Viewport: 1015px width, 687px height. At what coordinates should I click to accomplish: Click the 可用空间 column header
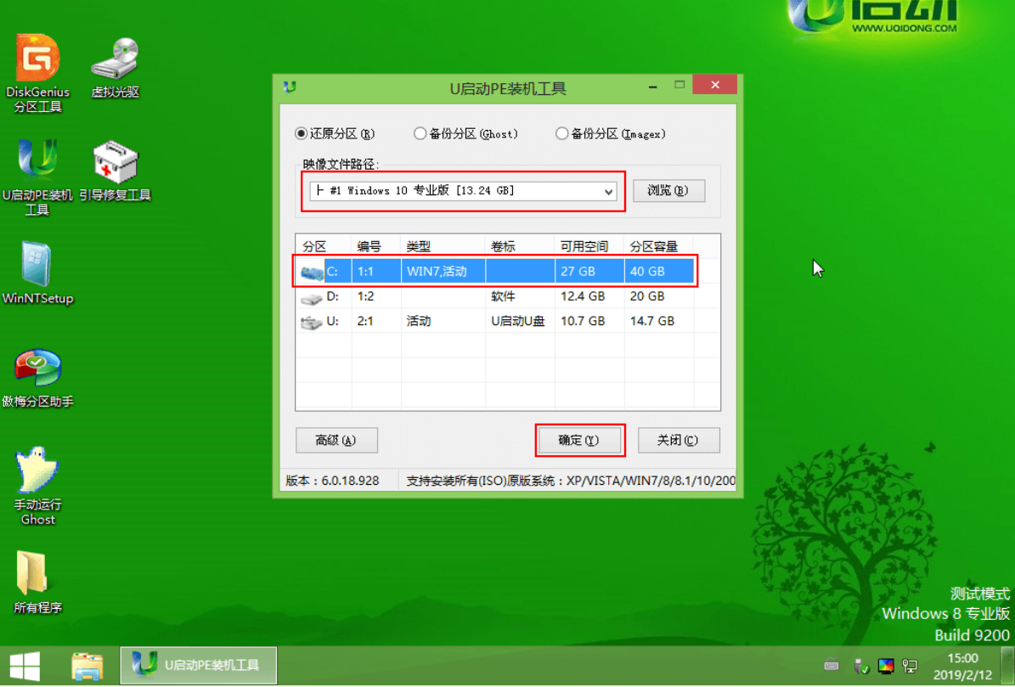coord(589,246)
